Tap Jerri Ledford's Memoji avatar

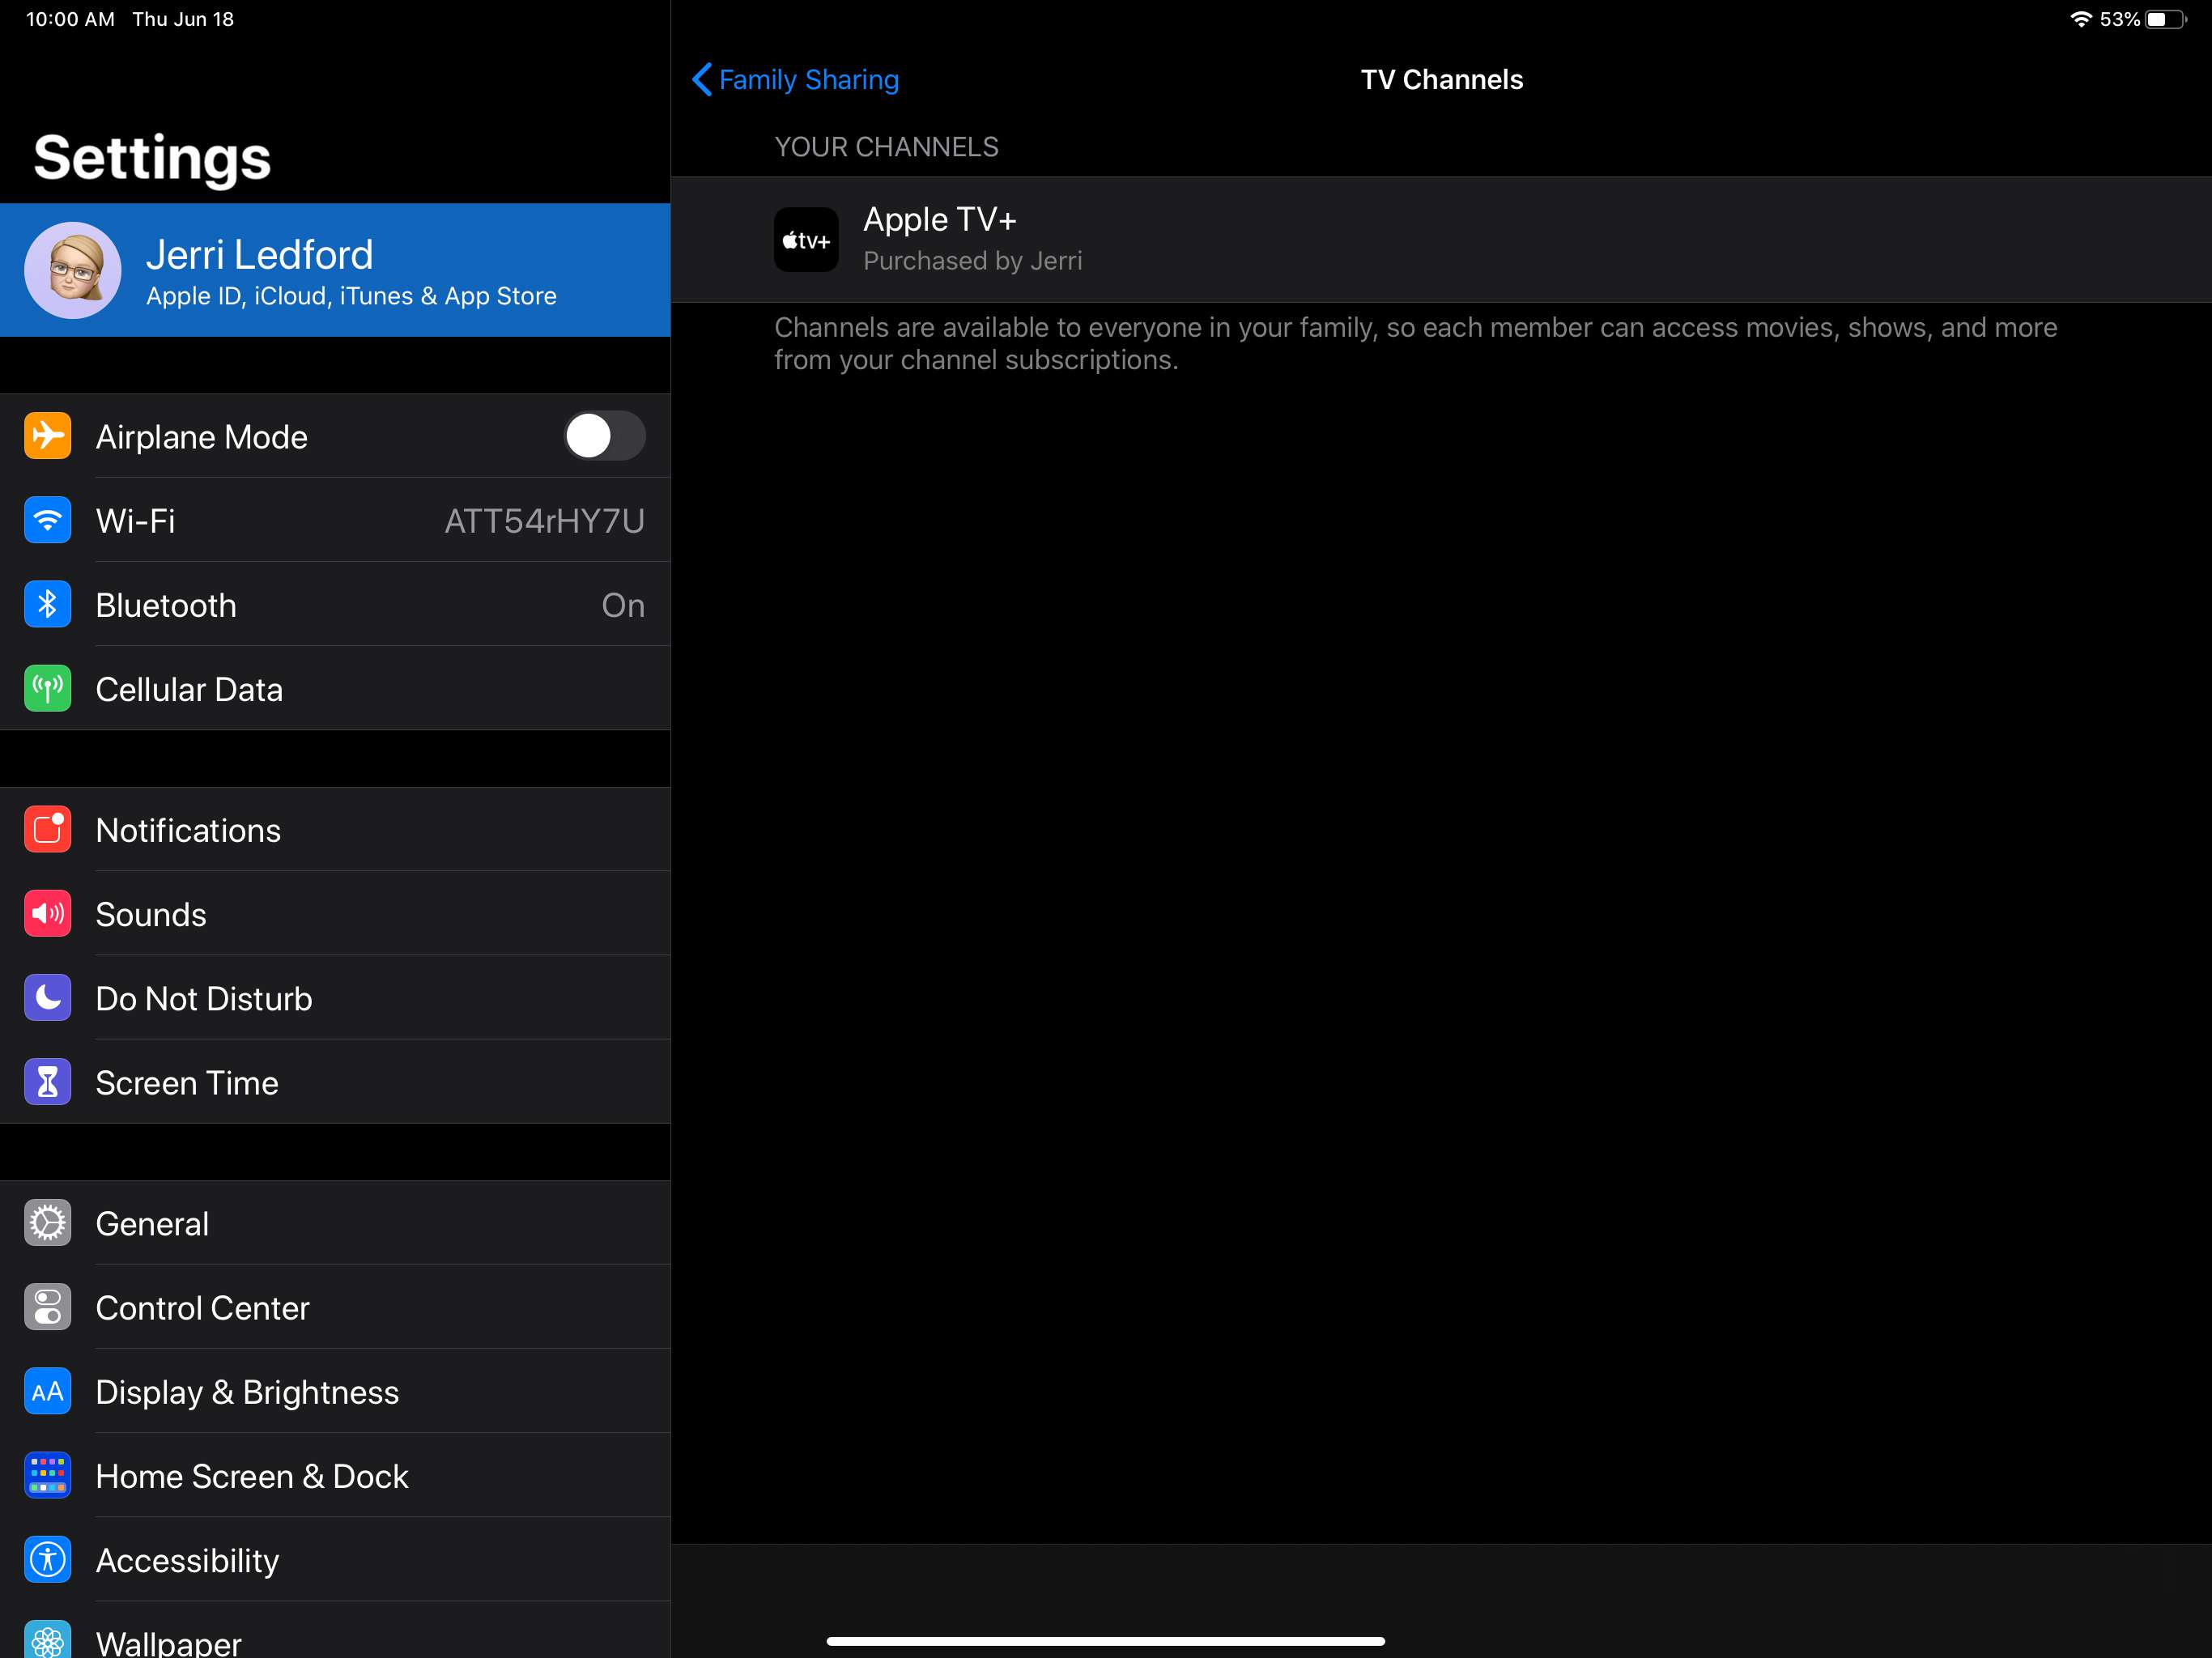tap(73, 270)
